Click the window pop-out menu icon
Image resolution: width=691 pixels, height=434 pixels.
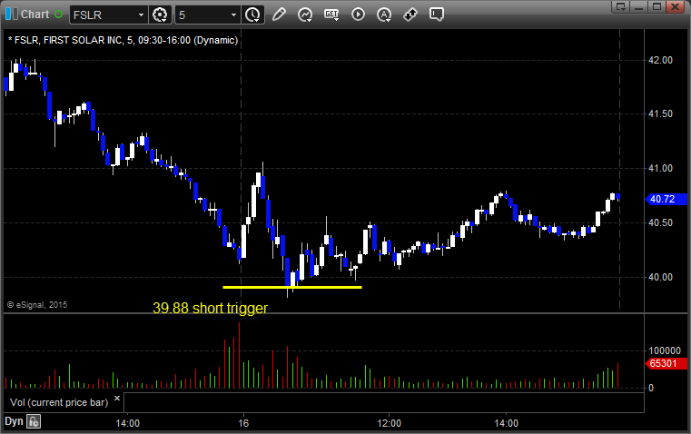620,6
